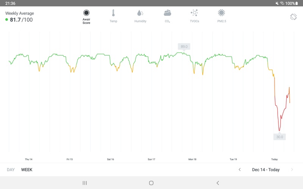Open the Dec 14 - Today date range
The width and height of the screenshot is (303, 189).
pos(266,170)
